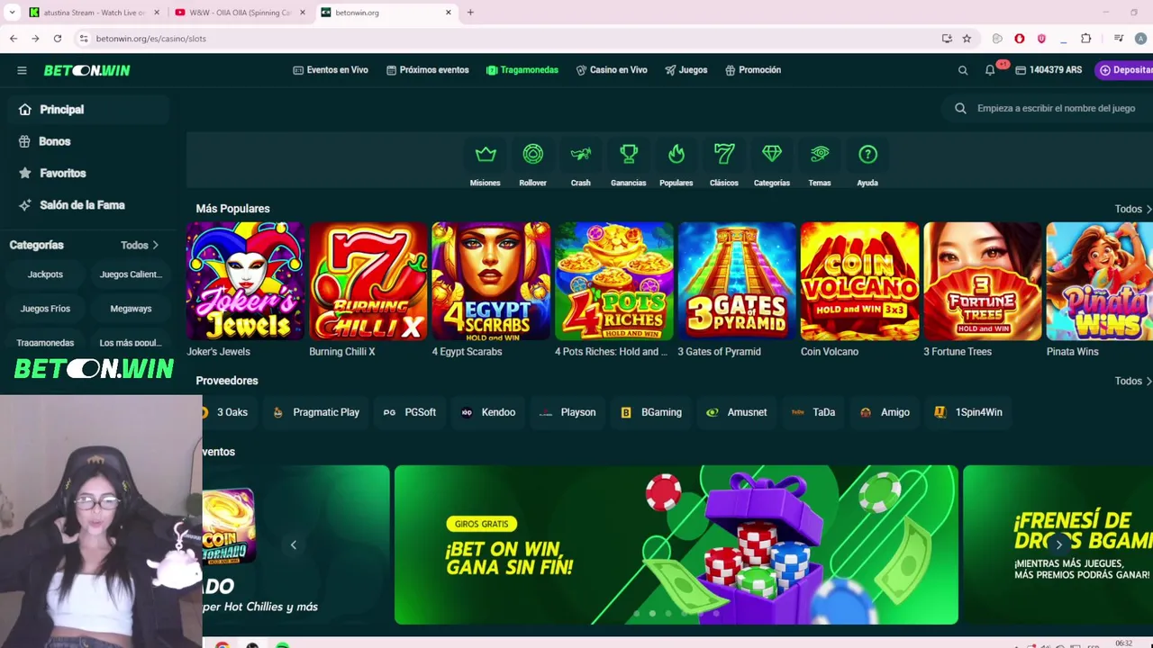This screenshot has width=1153, height=648.
Task: Open the Promoción menu item
Action: tap(753, 70)
